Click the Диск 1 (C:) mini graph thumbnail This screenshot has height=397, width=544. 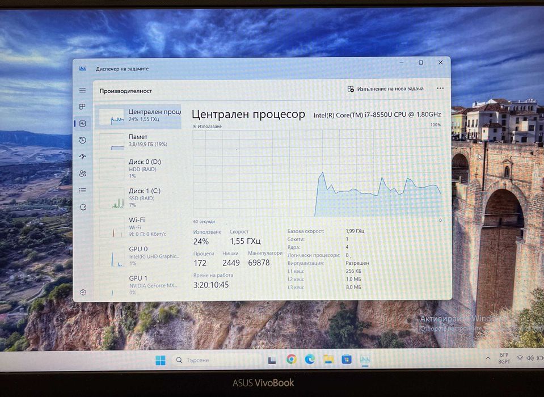pos(111,198)
